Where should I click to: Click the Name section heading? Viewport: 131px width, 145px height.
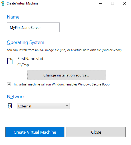(x=13, y=17)
